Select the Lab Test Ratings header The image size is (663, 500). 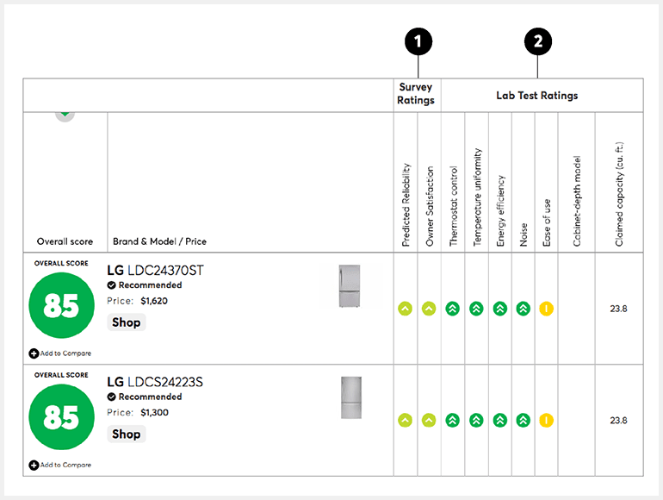[x=537, y=95]
